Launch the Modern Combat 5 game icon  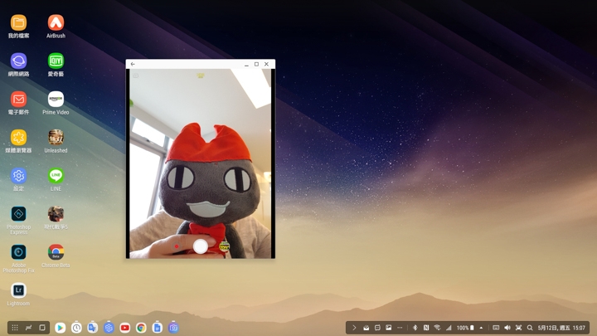point(56,214)
